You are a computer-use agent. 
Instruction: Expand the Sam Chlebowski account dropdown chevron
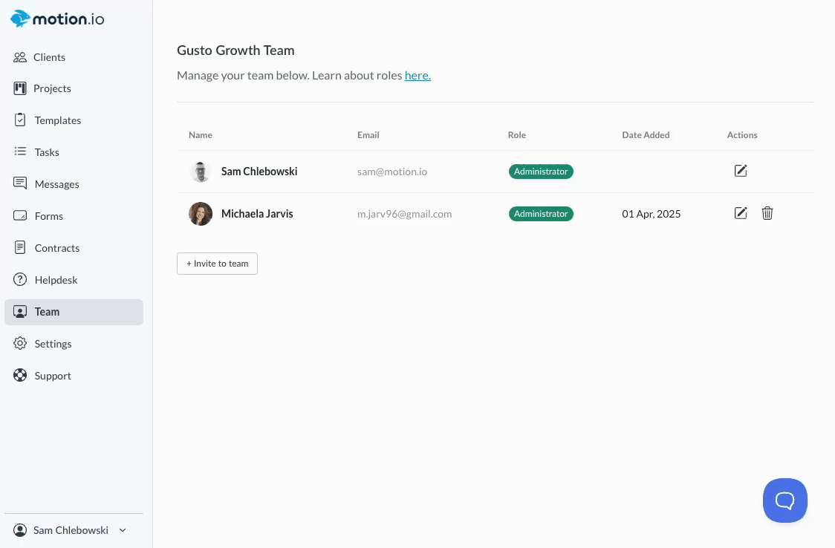pyautogui.click(x=123, y=530)
